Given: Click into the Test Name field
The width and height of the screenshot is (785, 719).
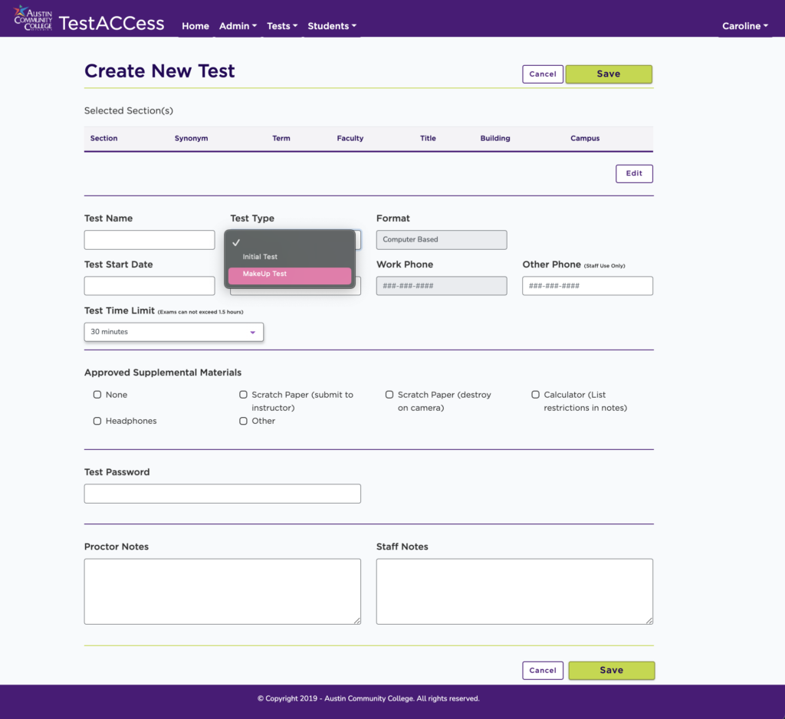Looking at the screenshot, I should click(149, 239).
